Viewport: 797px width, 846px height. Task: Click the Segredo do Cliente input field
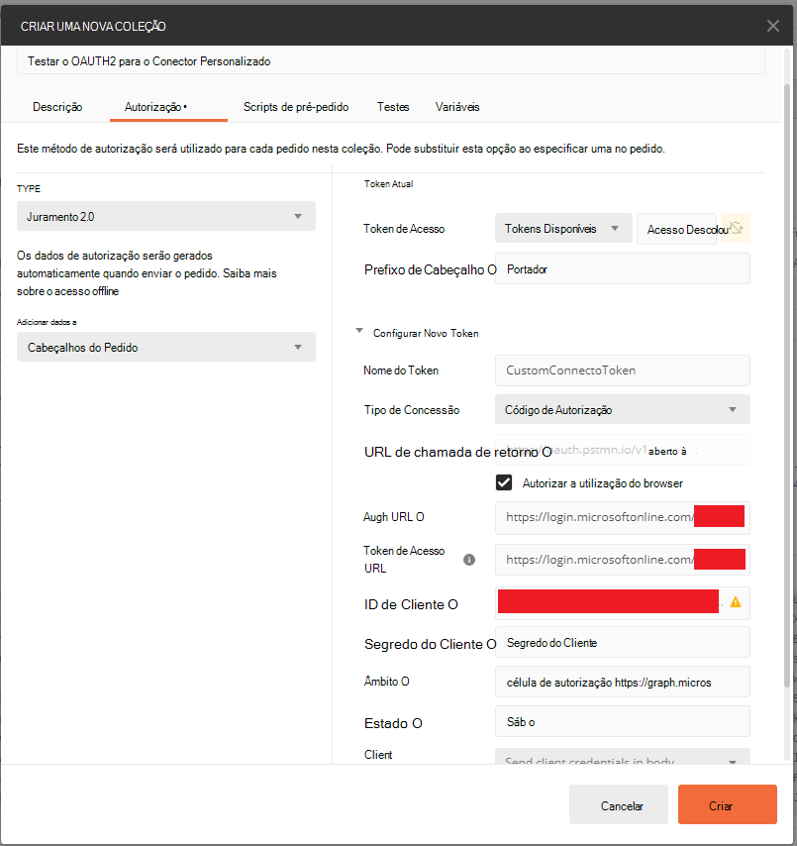pos(623,642)
